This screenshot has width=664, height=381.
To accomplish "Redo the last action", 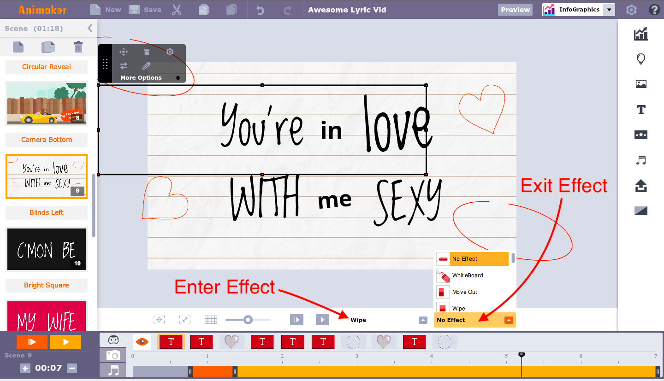I will (288, 10).
